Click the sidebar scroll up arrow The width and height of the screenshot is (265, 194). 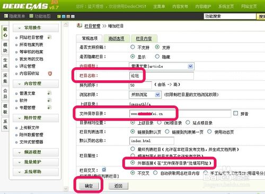click(66, 24)
